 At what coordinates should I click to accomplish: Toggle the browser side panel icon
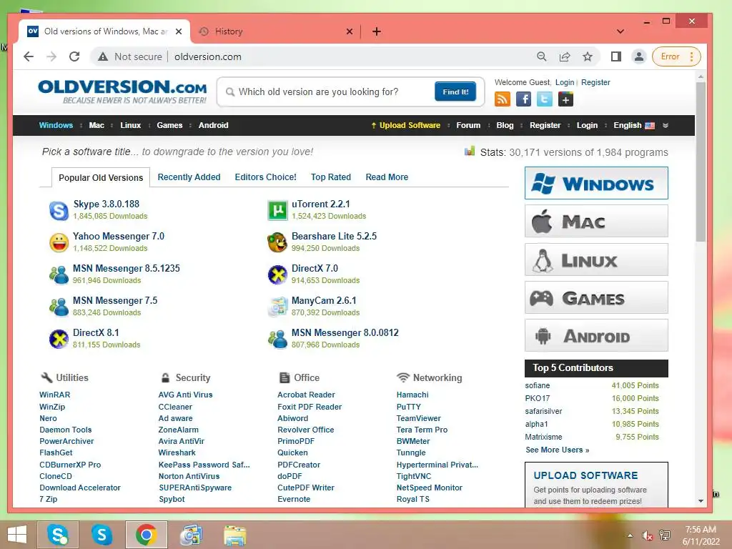(x=615, y=56)
